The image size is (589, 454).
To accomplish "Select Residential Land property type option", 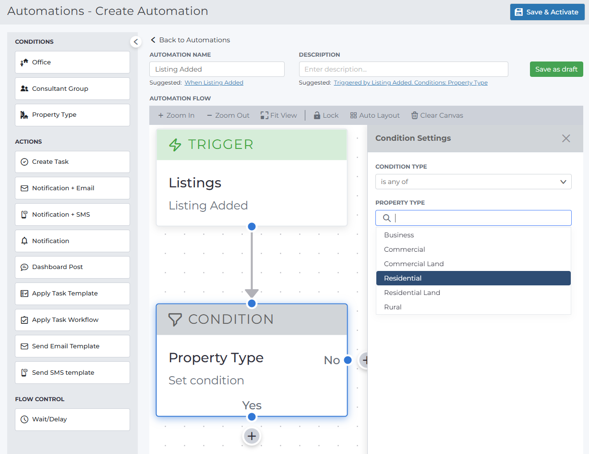I will (473, 293).
